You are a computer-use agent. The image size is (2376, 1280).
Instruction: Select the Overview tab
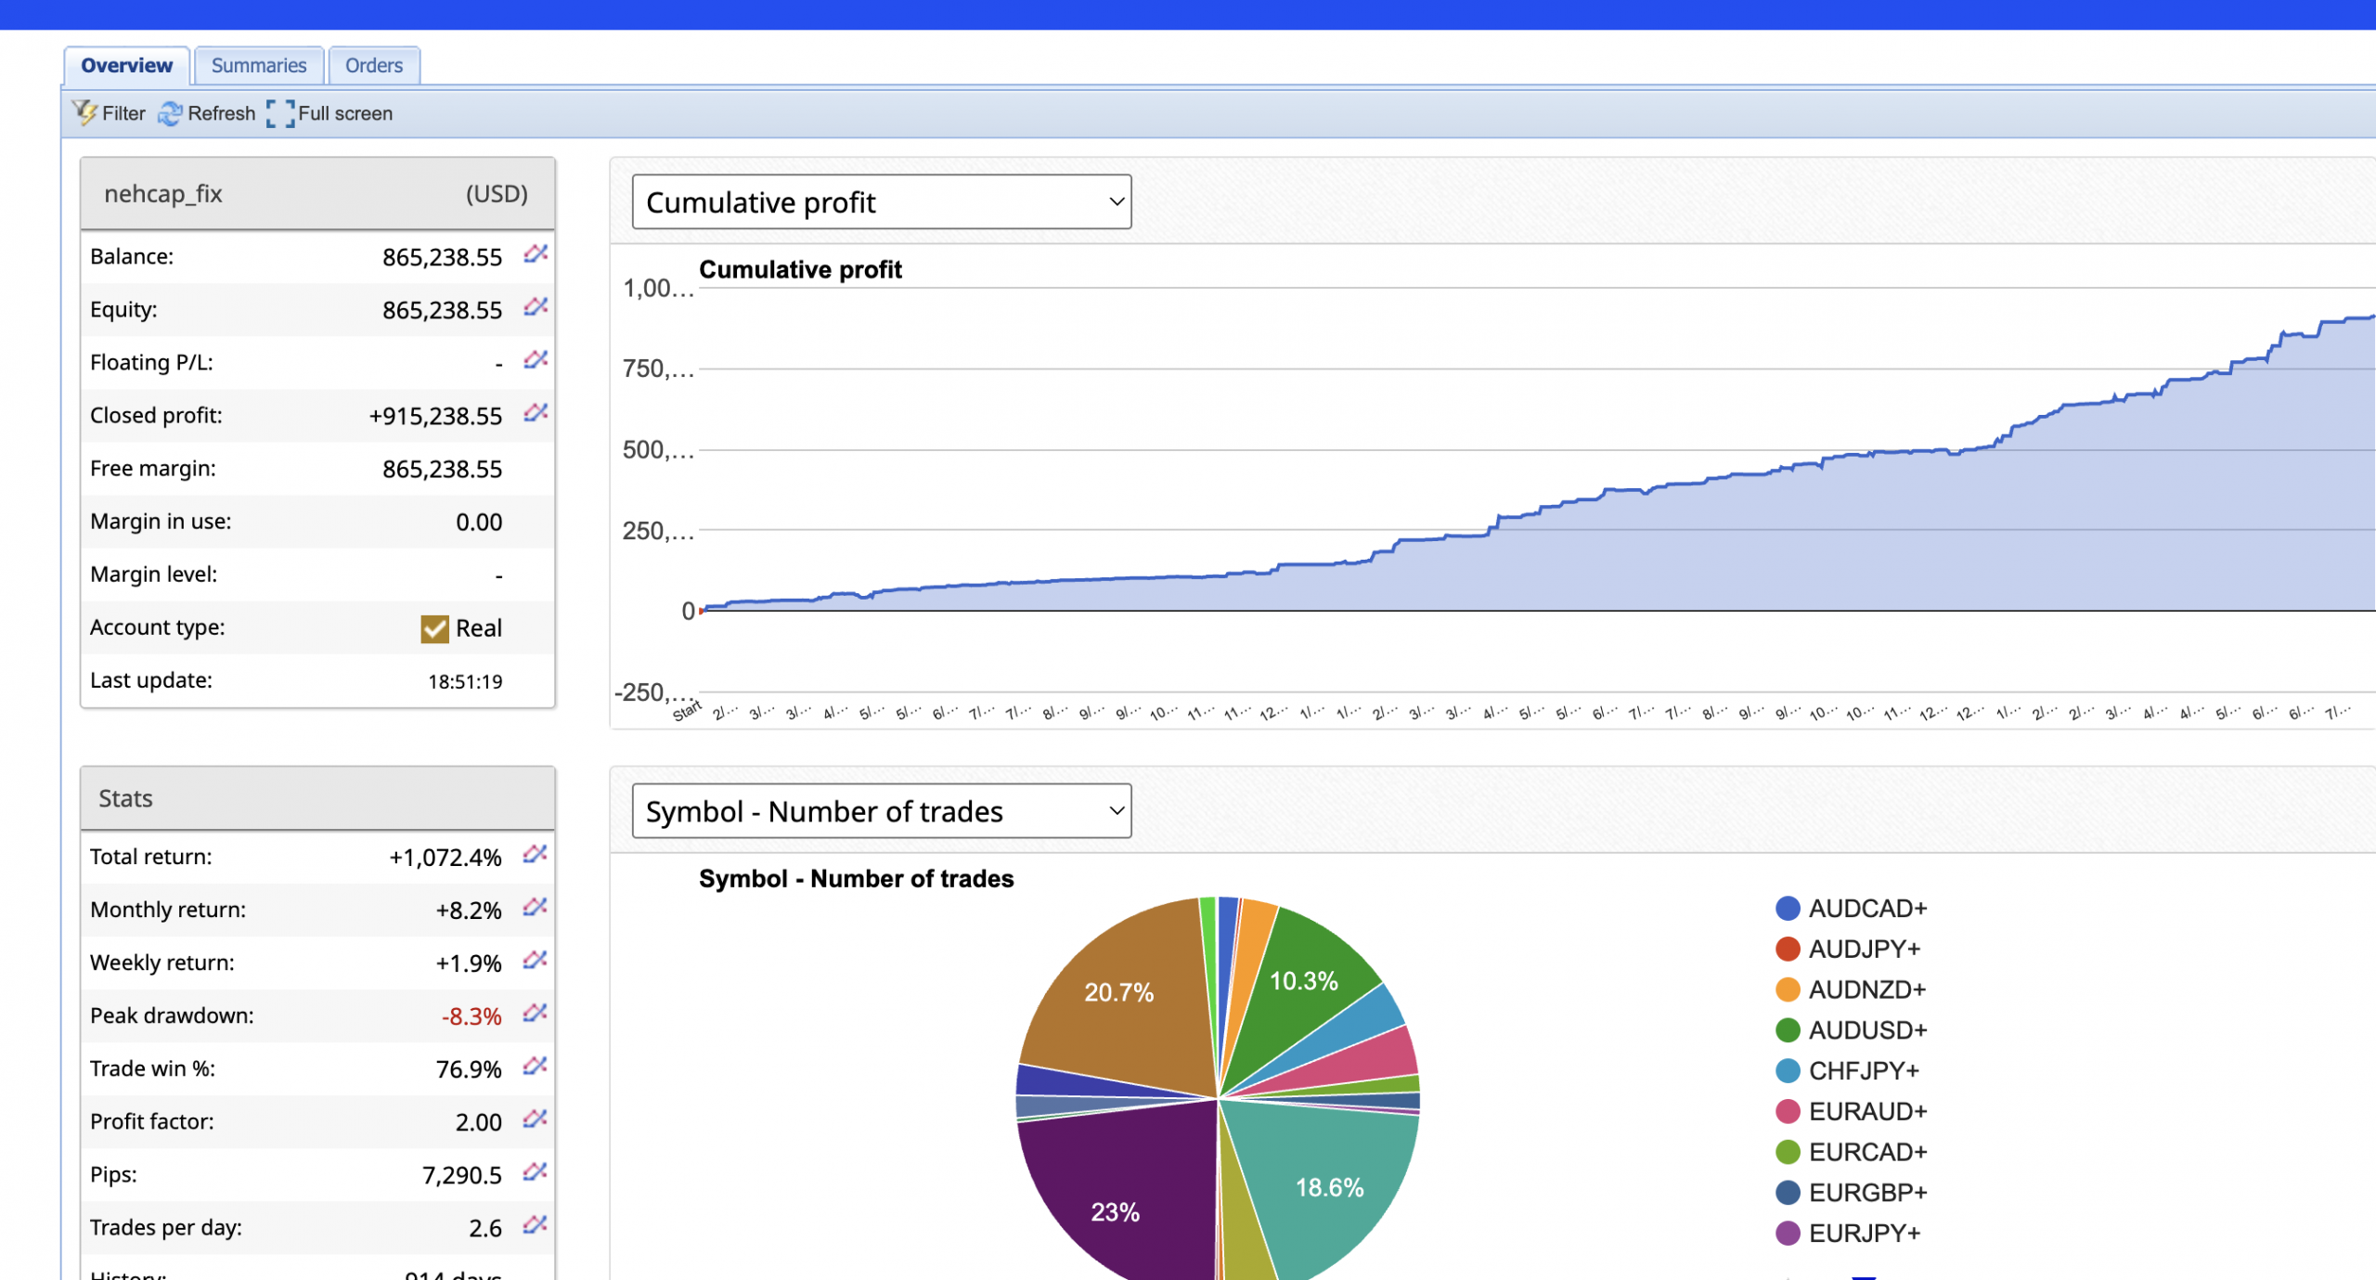tap(126, 65)
